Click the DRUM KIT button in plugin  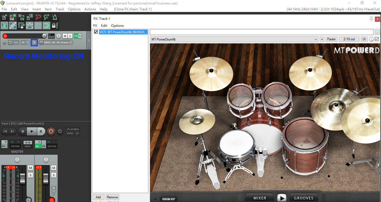(169, 199)
